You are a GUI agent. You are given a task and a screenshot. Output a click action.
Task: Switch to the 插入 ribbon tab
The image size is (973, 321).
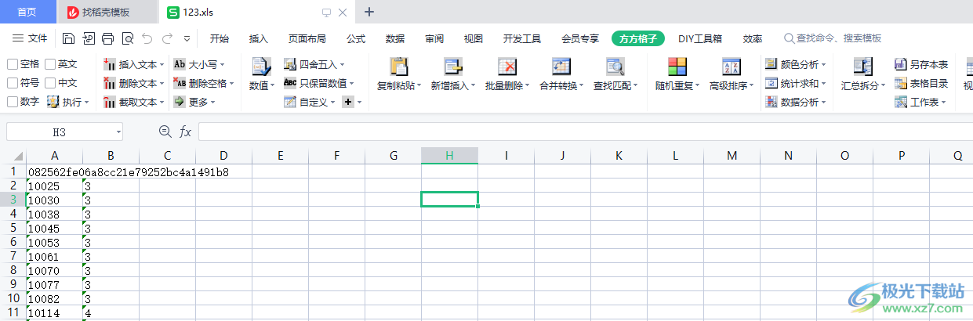click(259, 38)
